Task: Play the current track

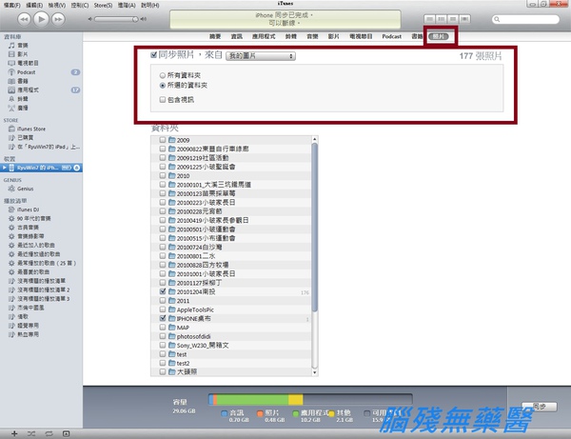Action: [41, 19]
